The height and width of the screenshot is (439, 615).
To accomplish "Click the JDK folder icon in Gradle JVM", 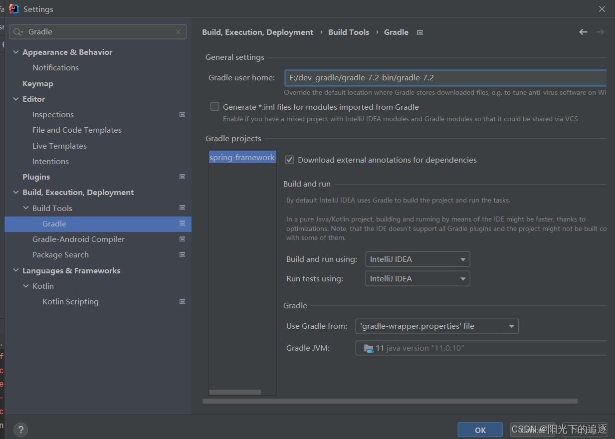I will click(x=369, y=348).
